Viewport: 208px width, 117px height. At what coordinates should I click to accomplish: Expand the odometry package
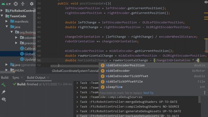(16, 38)
